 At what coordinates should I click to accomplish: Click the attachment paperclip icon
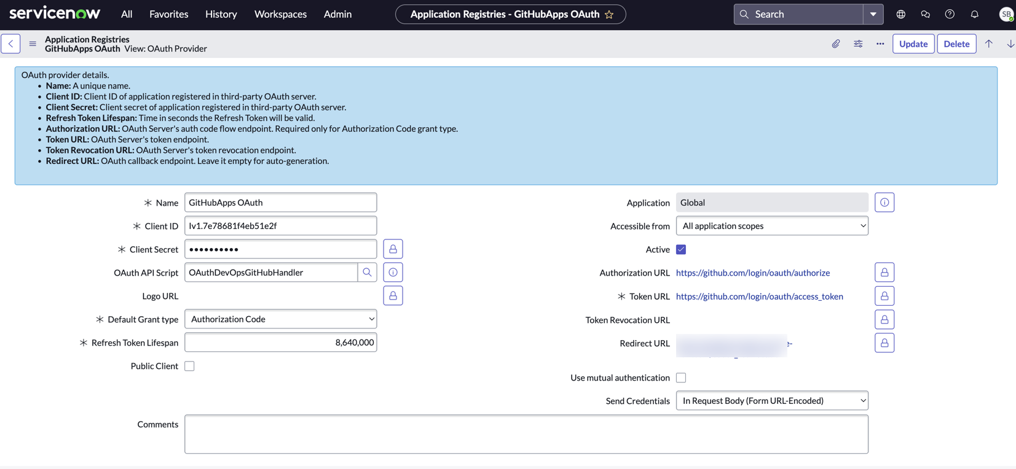coord(836,44)
